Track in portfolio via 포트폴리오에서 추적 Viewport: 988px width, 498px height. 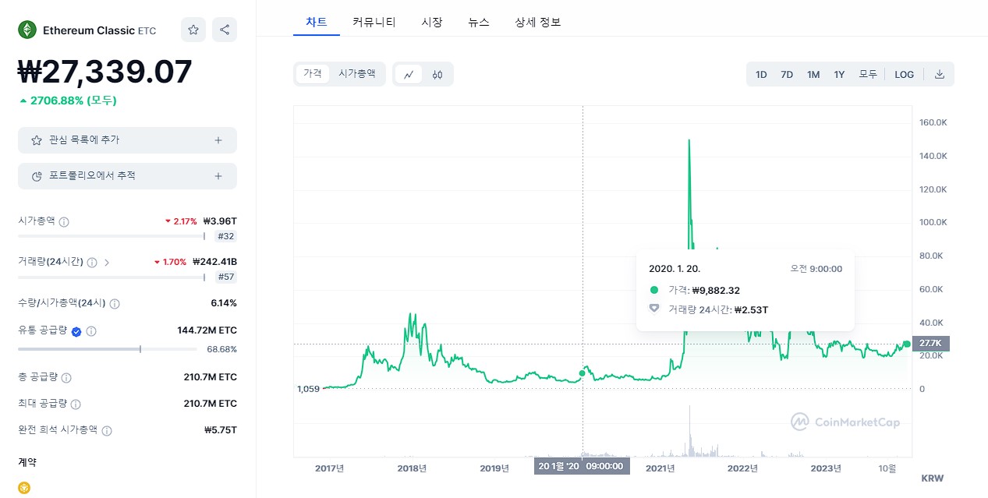127,176
